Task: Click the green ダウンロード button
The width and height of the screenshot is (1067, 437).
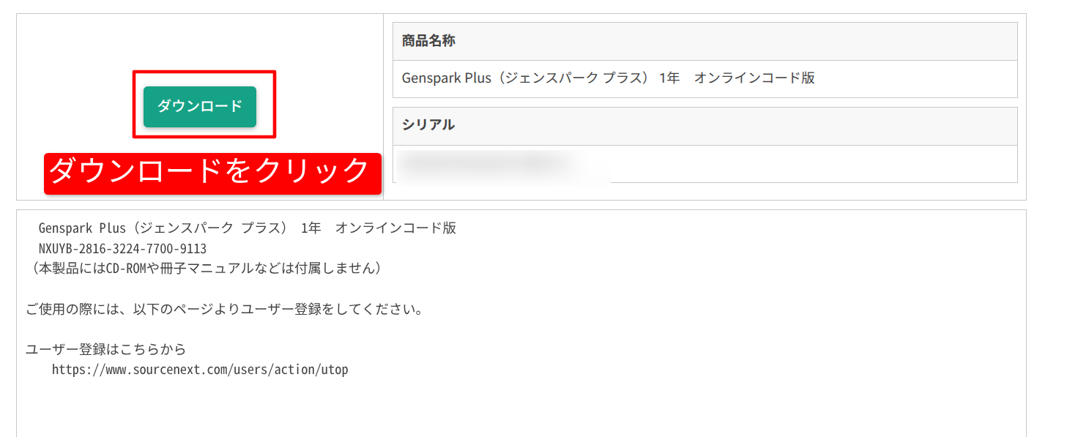Action: (x=199, y=106)
